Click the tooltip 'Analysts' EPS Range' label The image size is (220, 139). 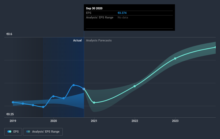(x=100, y=17)
